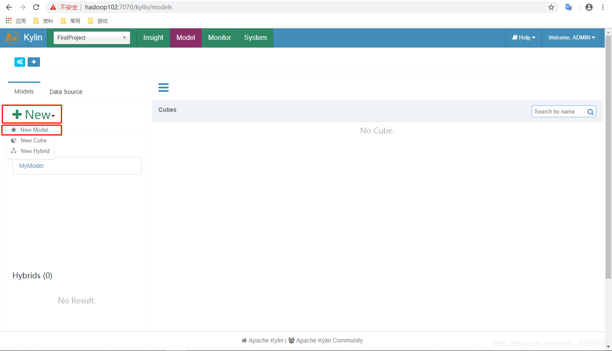Expand the Help dropdown menu
The width and height of the screenshot is (612, 351).
click(524, 37)
